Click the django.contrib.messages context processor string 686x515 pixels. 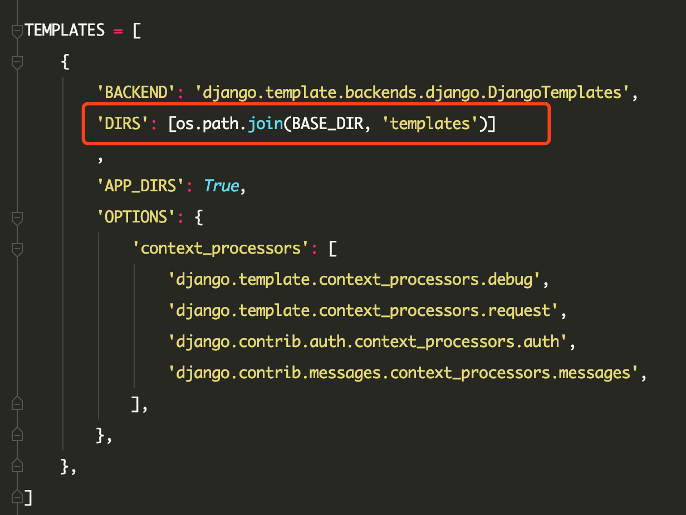pyautogui.click(x=404, y=373)
